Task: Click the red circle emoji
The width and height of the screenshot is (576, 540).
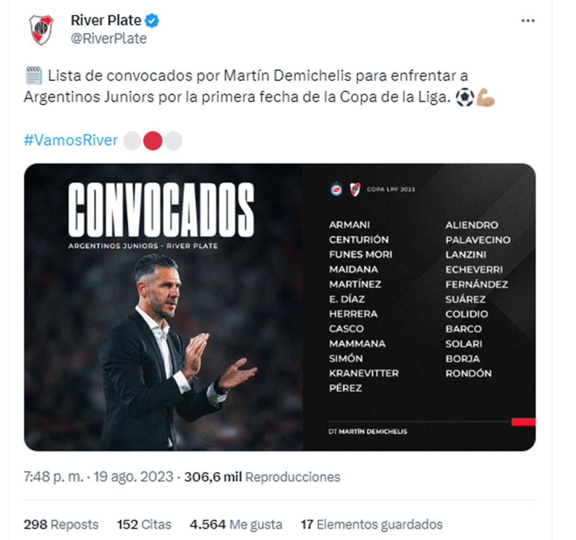Action: coord(153,141)
